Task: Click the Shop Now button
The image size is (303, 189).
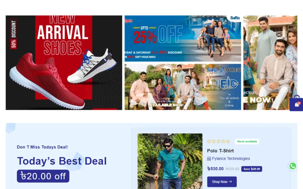Action: click(x=222, y=182)
